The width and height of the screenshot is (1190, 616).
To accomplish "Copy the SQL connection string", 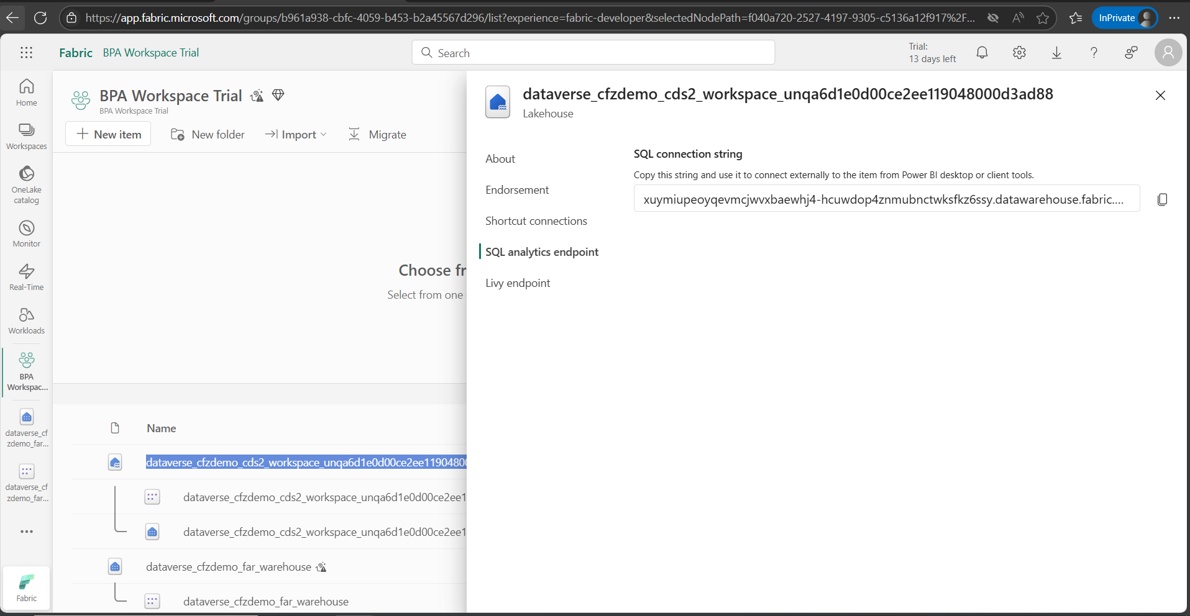I will click(x=1162, y=199).
